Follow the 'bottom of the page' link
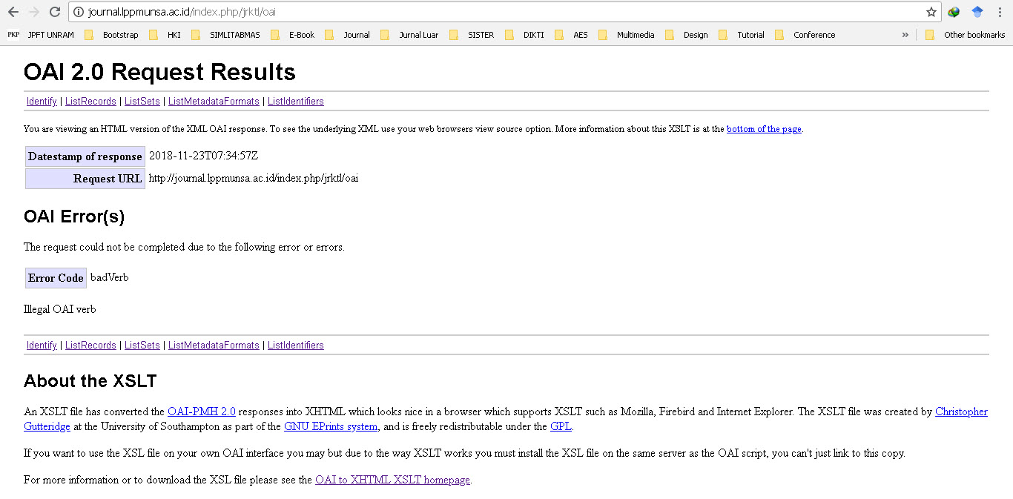Viewport: 1013px width, 499px height. click(764, 129)
